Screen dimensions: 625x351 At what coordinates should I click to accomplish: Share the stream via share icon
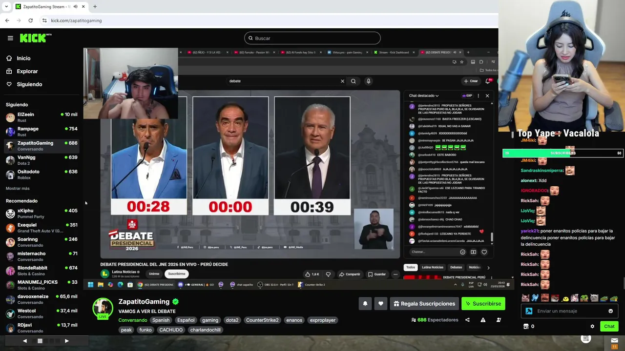click(467, 320)
